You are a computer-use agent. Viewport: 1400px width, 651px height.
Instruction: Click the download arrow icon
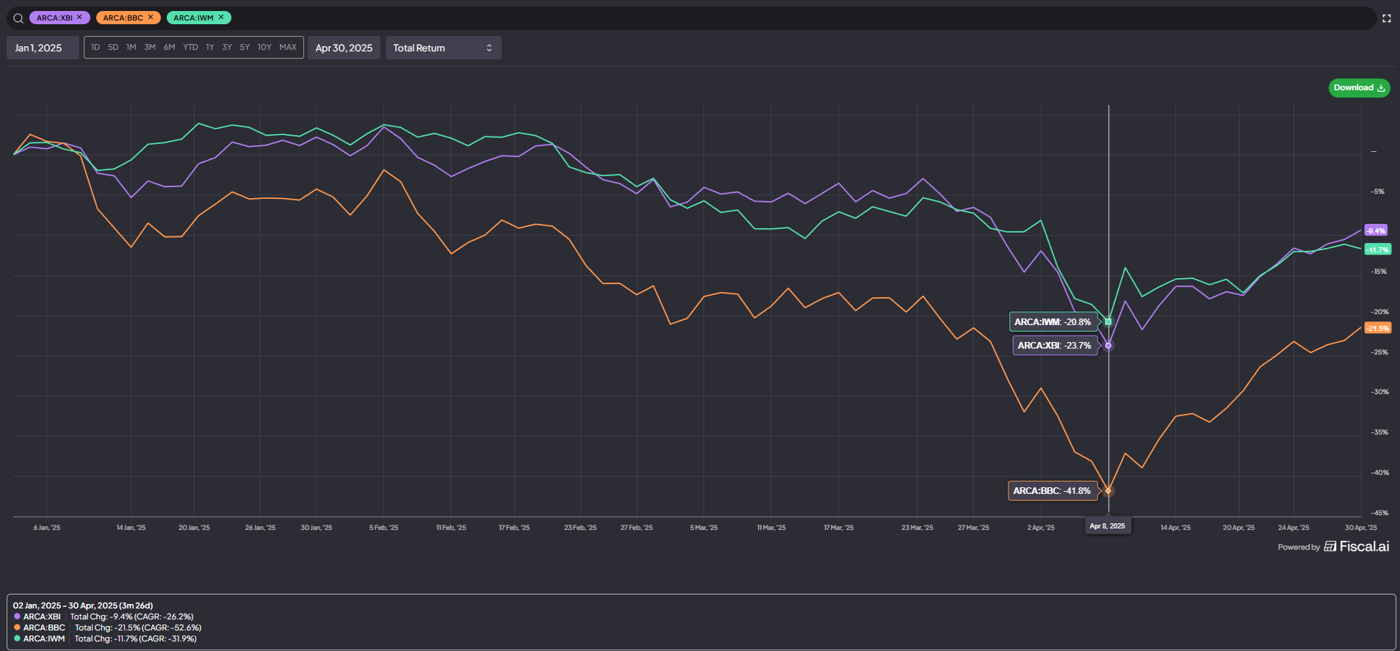[x=1381, y=88]
